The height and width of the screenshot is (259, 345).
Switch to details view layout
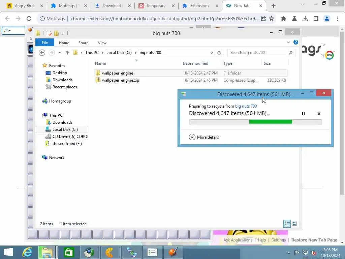pos(287,224)
